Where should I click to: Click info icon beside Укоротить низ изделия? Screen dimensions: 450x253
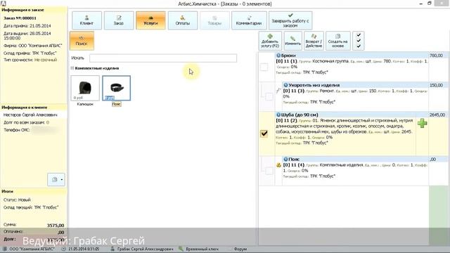pyautogui.click(x=285, y=85)
